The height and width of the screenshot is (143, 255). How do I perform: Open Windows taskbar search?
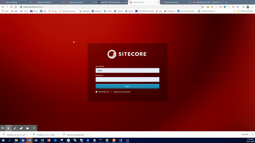tap(10, 140)
